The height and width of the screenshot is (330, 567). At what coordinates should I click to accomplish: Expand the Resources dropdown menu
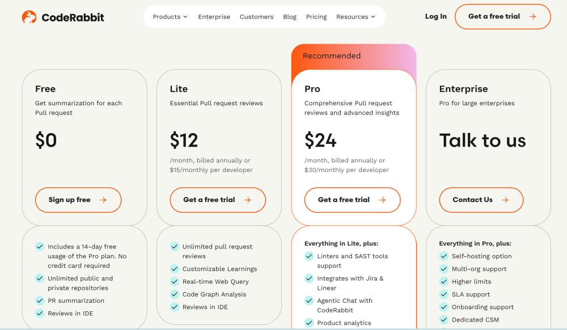(356, 17)
